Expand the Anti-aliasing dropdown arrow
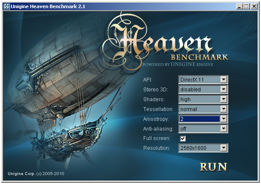The height and width of the screenshot is (184, 261). point(224,129)
